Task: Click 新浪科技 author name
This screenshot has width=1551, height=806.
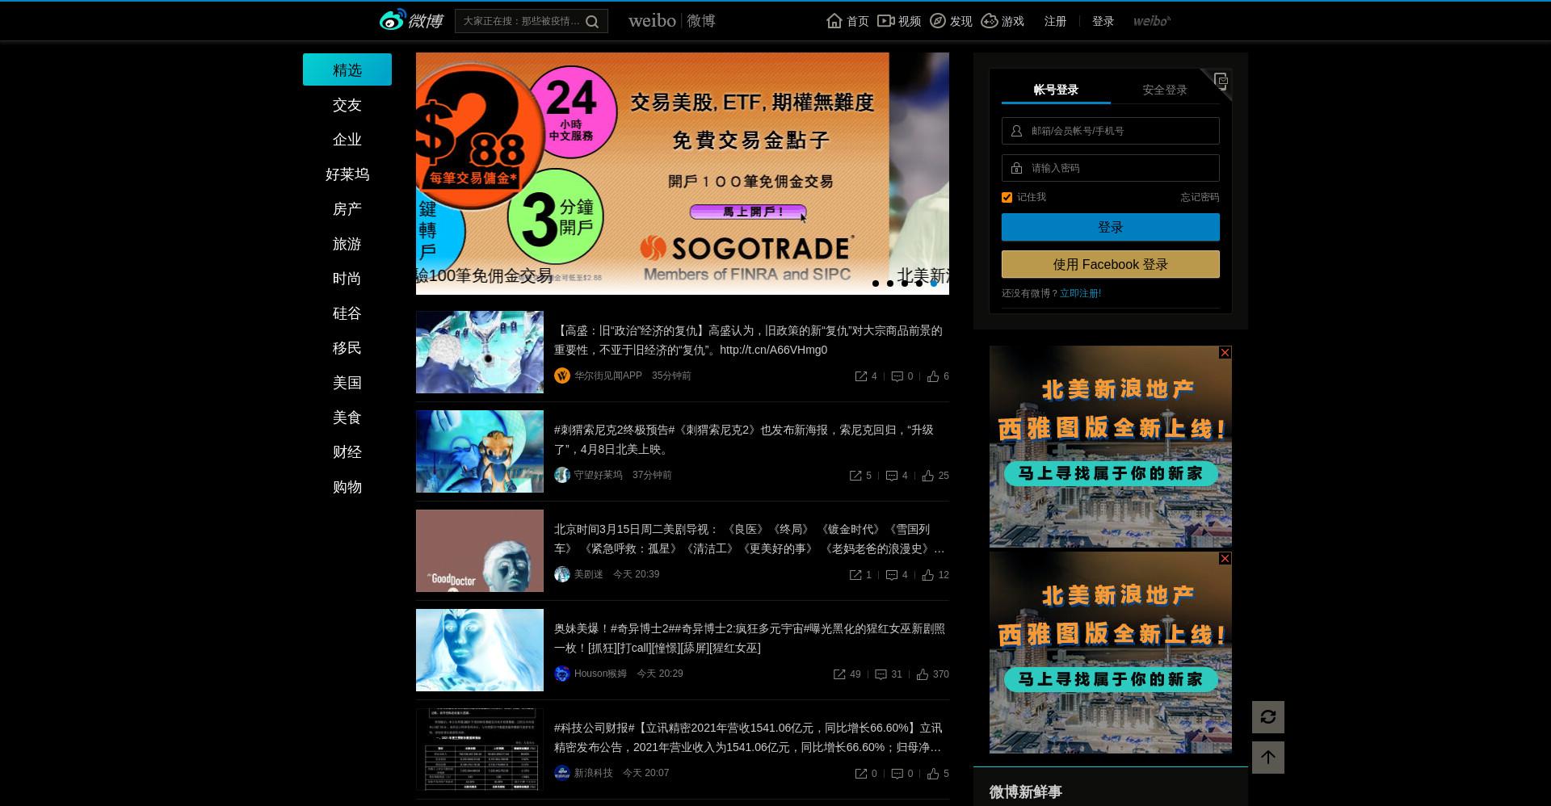Action: point(594,773)
